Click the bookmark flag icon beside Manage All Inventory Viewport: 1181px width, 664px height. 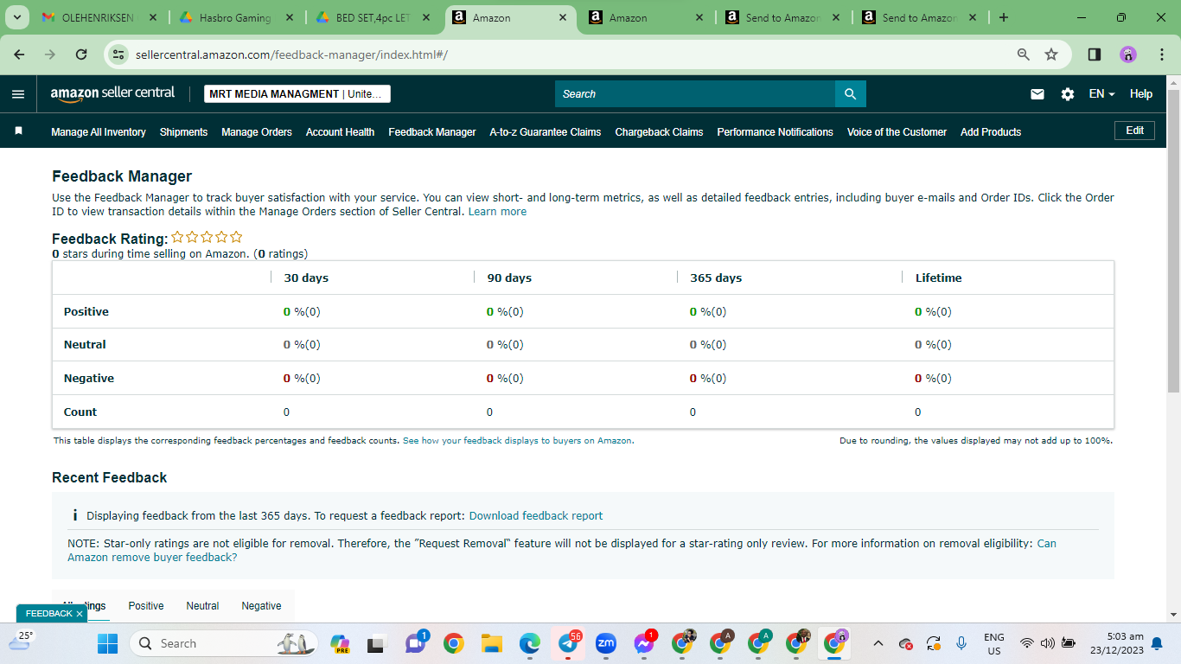pyautogui.click(x=18, y=131)
